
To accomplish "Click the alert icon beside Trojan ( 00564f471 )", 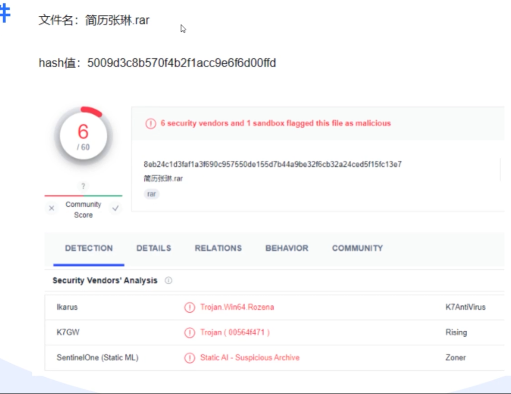I will click(x=190, y=332).
